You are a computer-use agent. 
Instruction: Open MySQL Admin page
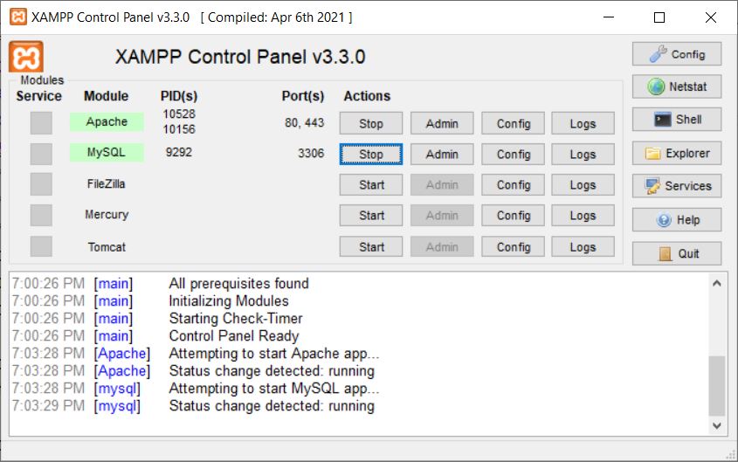(x=442, y=155)
